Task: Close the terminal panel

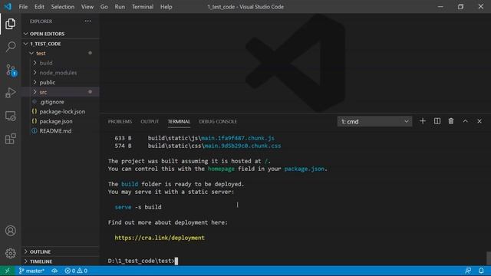Action: 479,121
